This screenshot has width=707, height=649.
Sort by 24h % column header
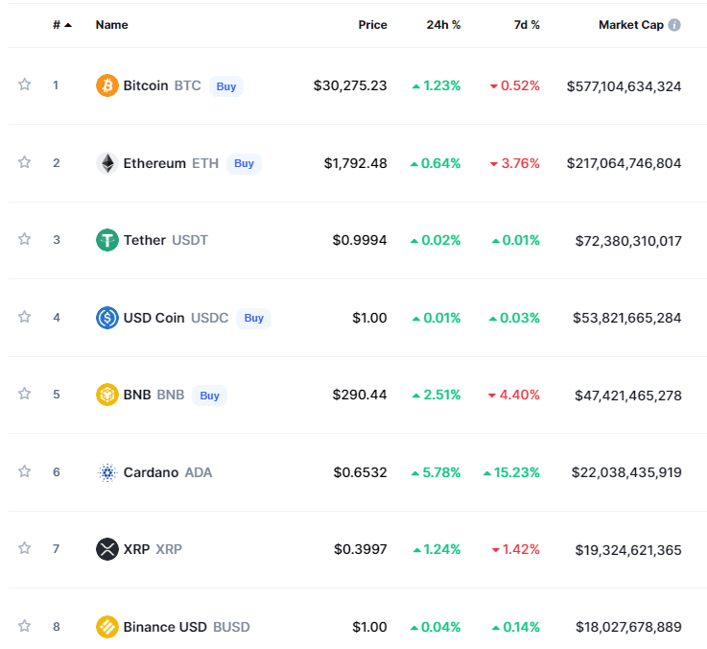(444, 25)
